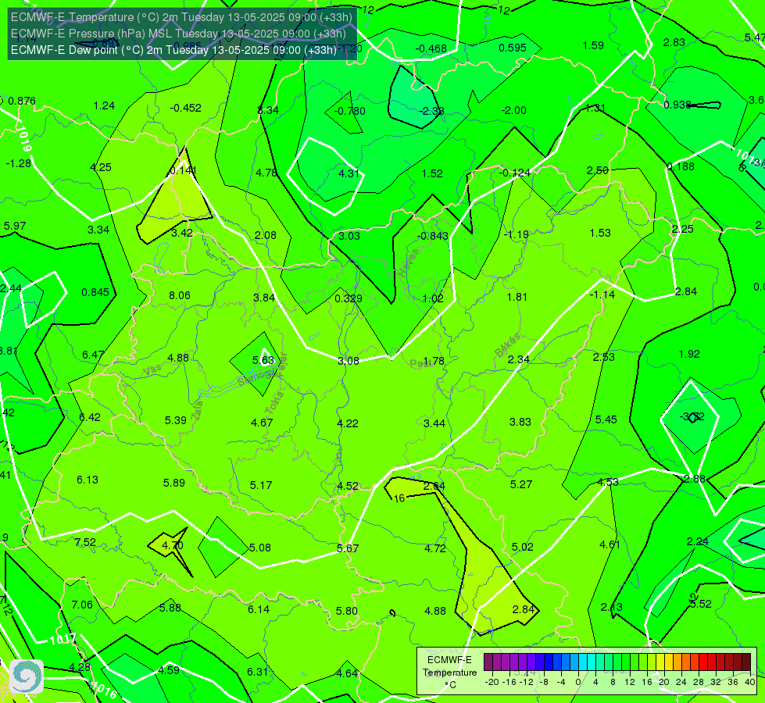The image size is (765, 703).
Task: Click the dew point value 5.63
Action: pyautogui.click(x=263, y=360)
